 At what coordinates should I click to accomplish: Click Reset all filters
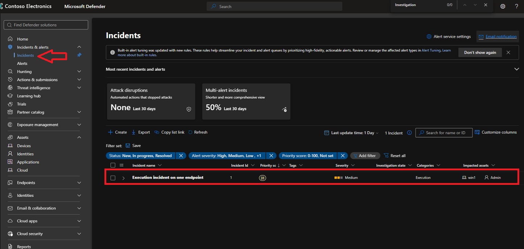click(x=395, y=155)
